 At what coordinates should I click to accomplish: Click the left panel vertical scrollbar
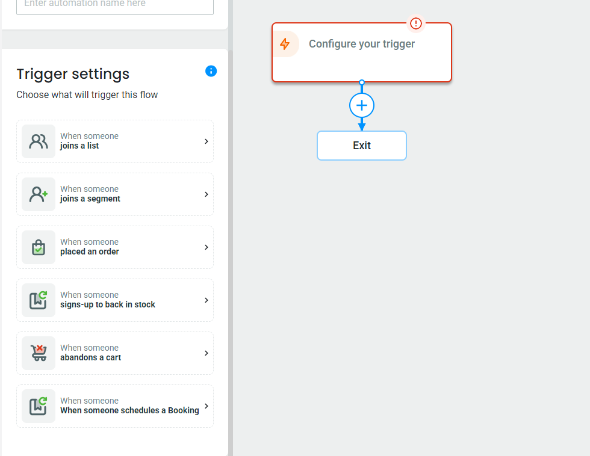coord(230,252)
